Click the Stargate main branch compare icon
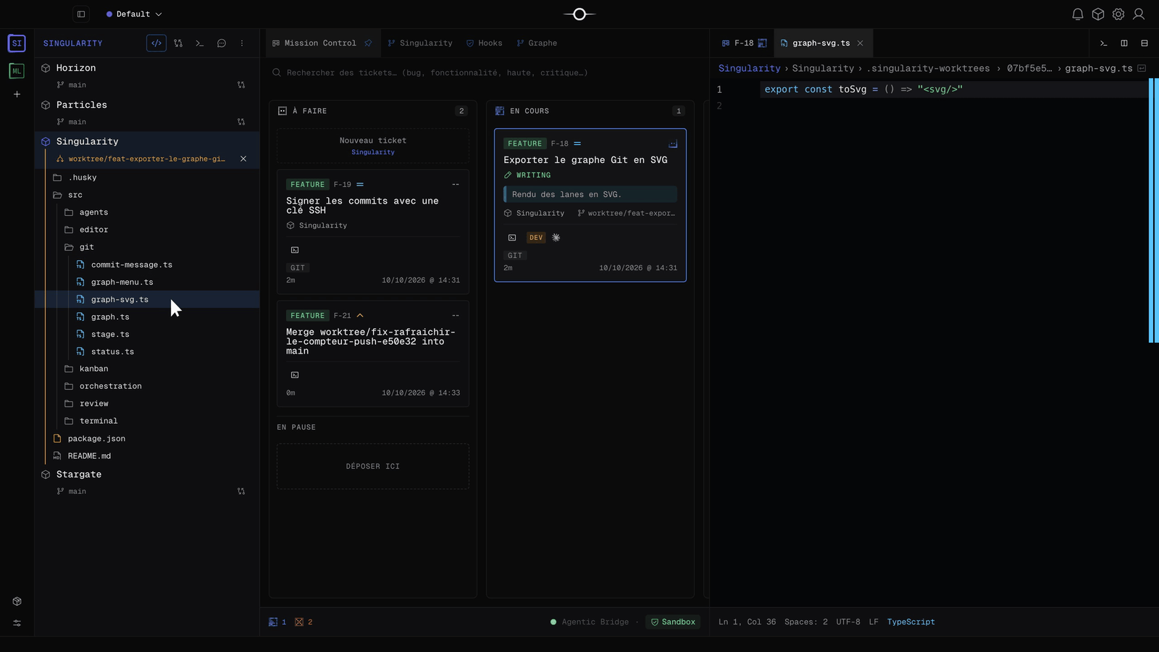This screenshot has height=652, width=1159. tap(241, 491)
